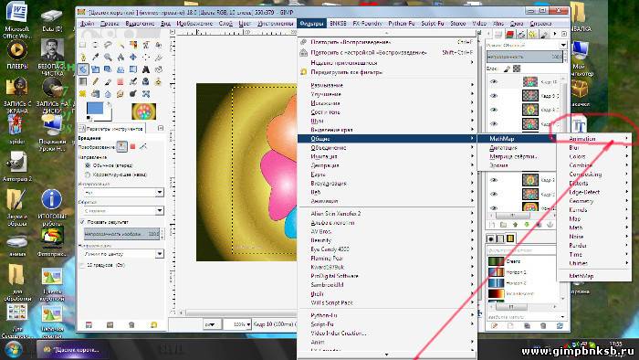Select the Move tool with blue arrows
The width and height of the screenshot is (639, 360).
click(x=133, y=57)
